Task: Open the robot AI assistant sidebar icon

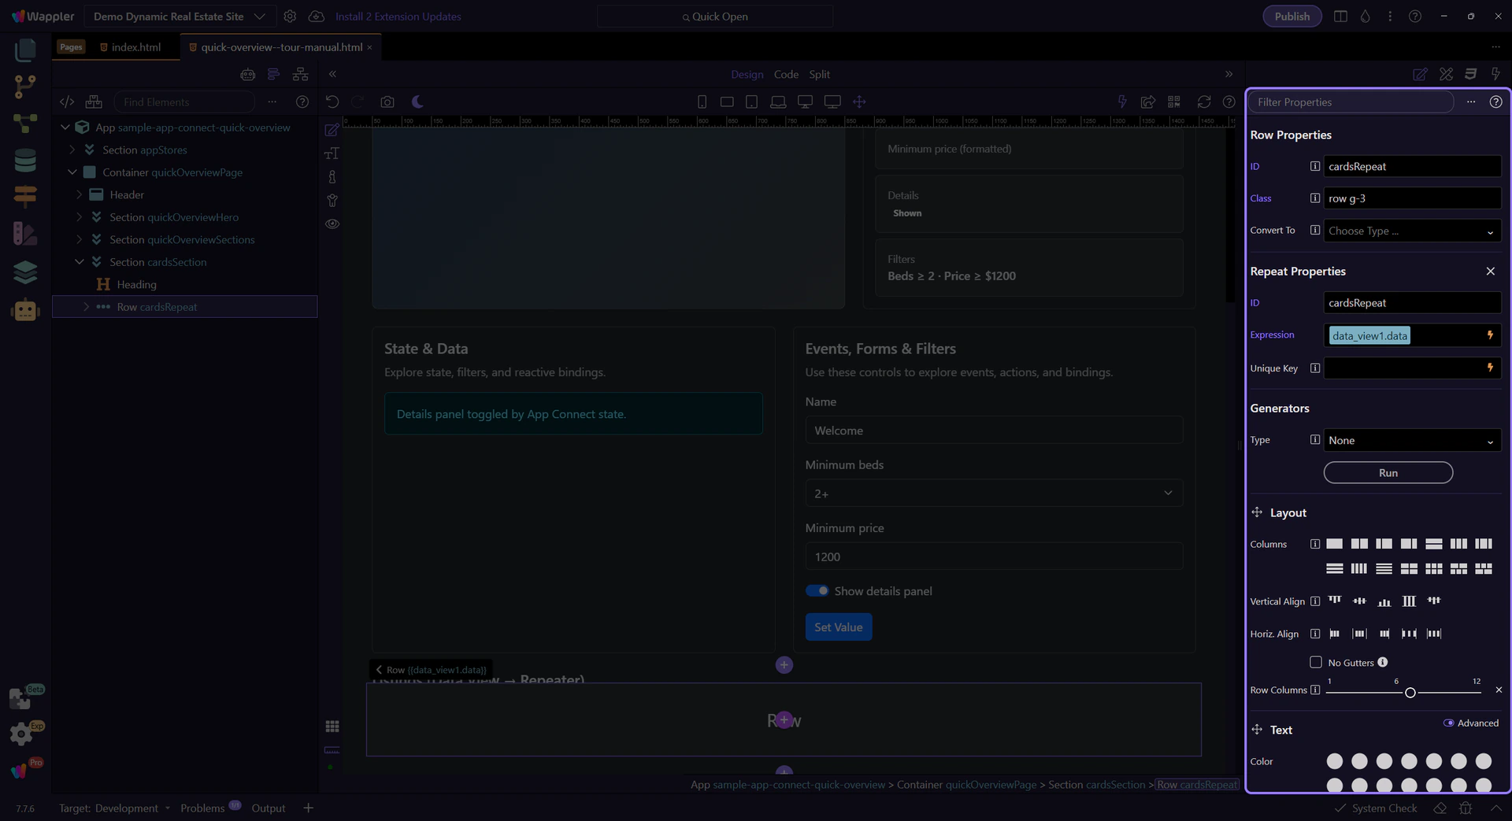Action: (x=25, y=310)
